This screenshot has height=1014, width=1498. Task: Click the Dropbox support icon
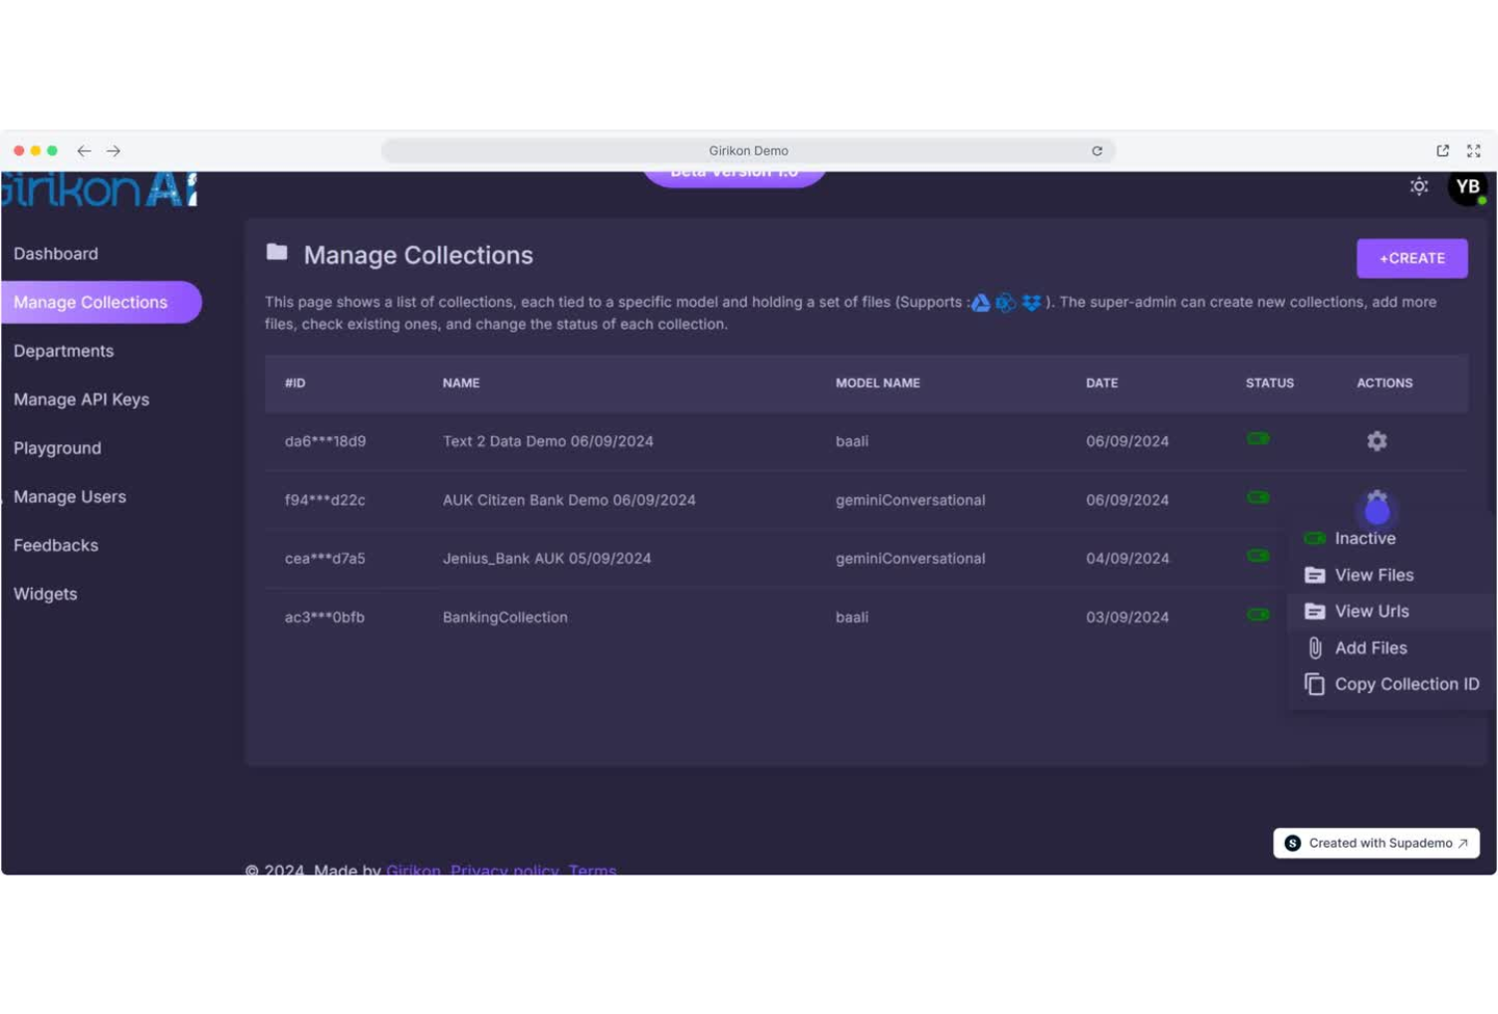1032,302
